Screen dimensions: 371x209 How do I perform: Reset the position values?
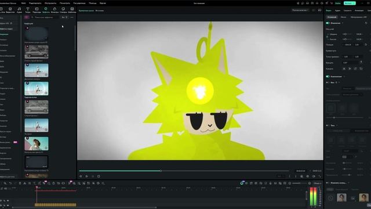366,45
